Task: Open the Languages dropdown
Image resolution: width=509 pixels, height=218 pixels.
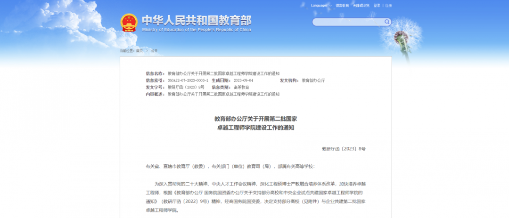Action: pos(321,6)
